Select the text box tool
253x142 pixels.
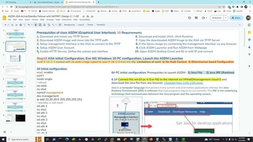tap(40, 25)
